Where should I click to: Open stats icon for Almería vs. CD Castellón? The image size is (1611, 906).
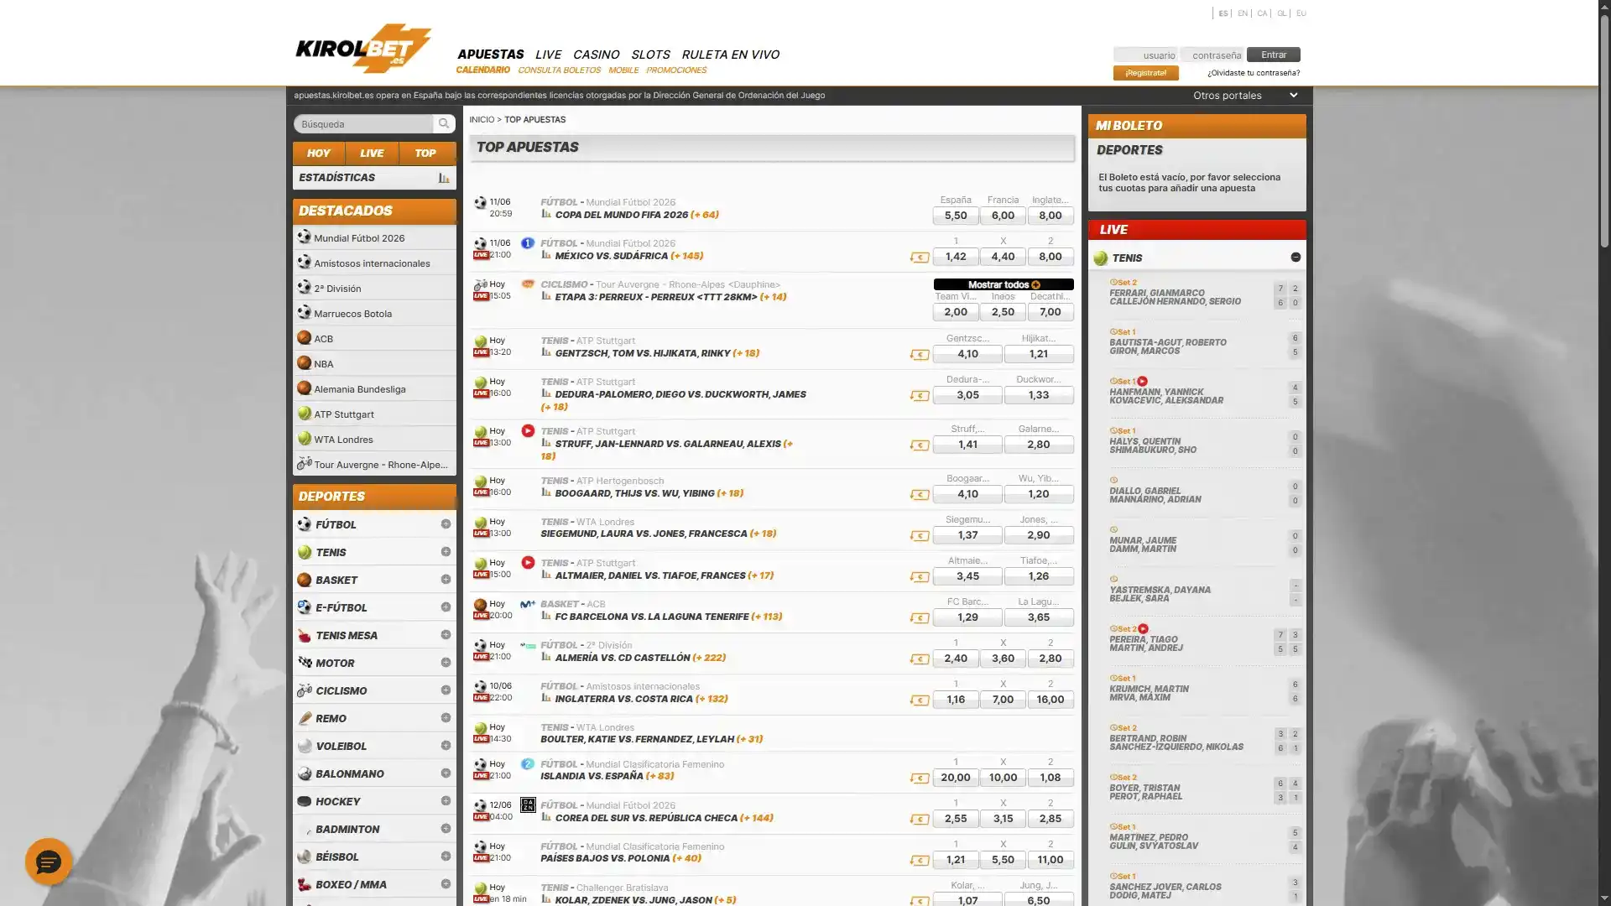pyautogui.click(x=546, y=657)
